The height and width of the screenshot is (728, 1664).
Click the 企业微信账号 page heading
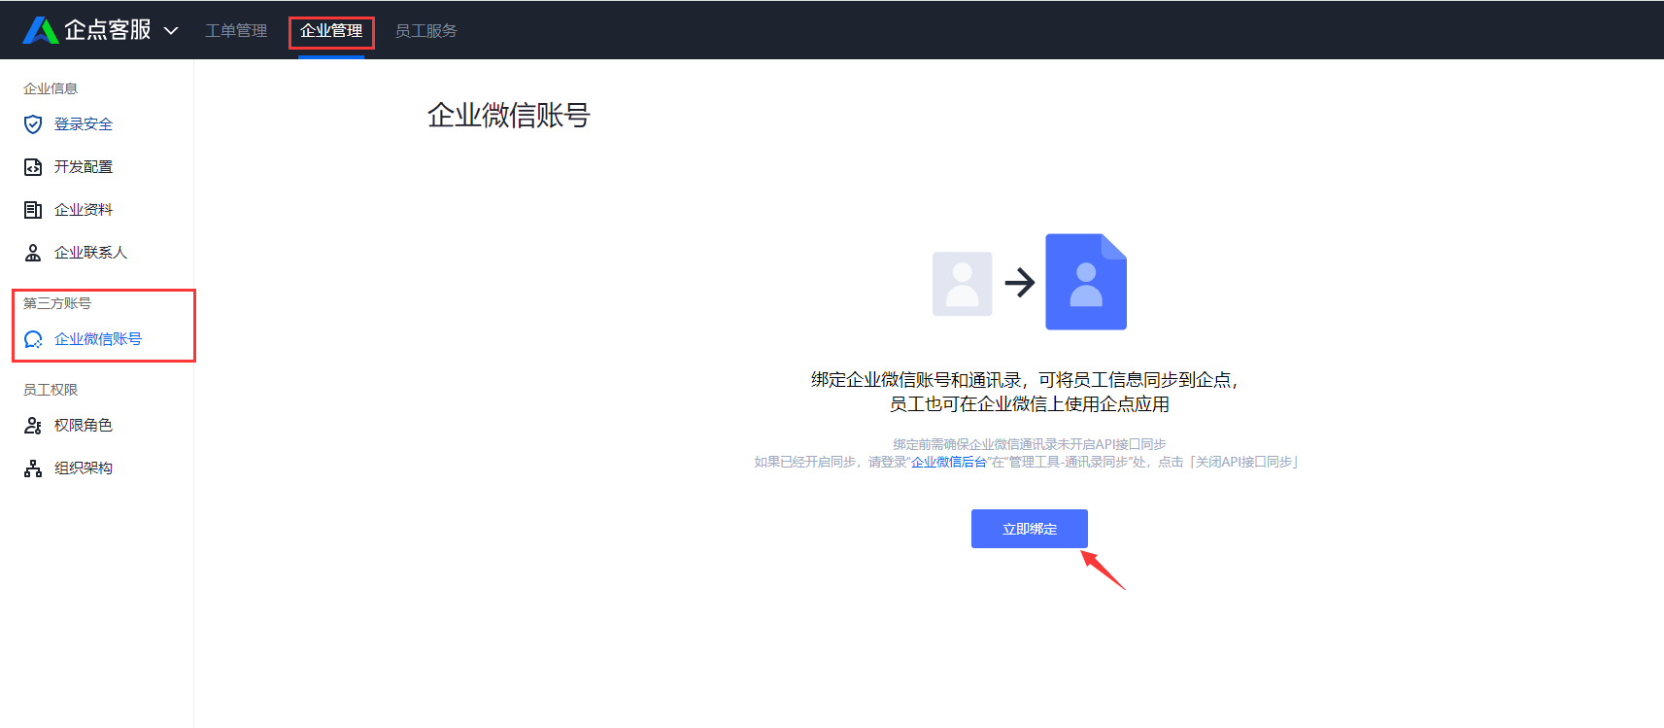509,116
